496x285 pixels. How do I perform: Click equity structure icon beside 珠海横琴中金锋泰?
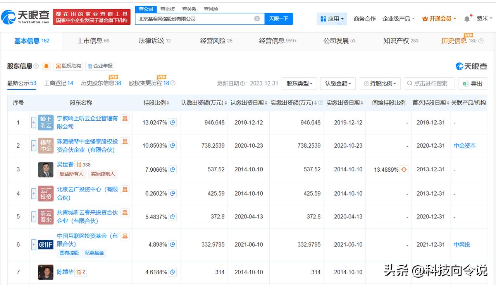point(125,142)
